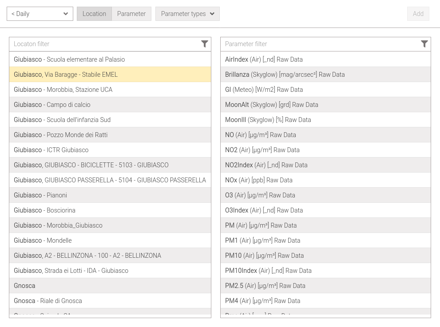
Task: Click the parameter filter funnel icon
Action: (424, 44)
